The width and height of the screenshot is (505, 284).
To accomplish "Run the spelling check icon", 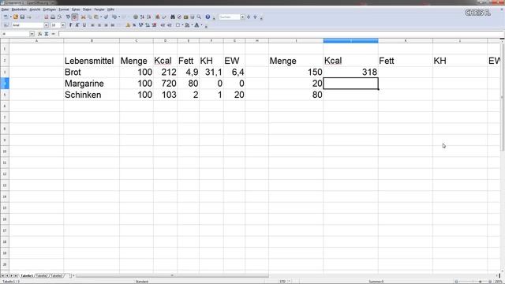I will 68,17.
